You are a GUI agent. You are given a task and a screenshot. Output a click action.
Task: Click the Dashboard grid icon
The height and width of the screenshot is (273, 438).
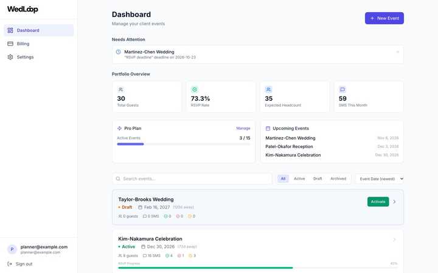pyautogui.click(x=10, y=30)
